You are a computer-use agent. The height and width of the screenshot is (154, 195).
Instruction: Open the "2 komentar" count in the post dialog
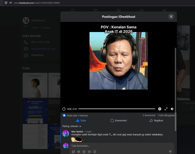pyautogui.click(x=149, y=115)
